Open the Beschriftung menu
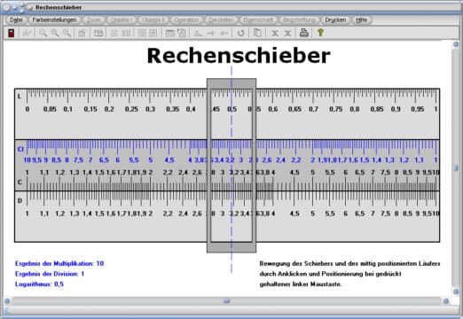The height and width of the screenshot is (319, 463). point(299,19)
